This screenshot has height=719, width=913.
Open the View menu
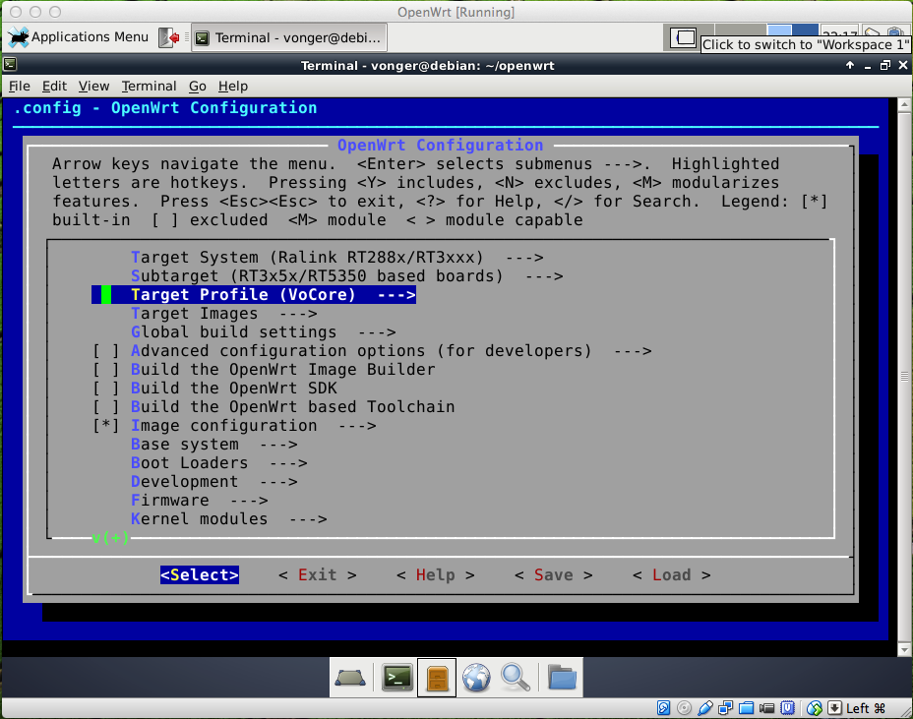coord(93,87)
